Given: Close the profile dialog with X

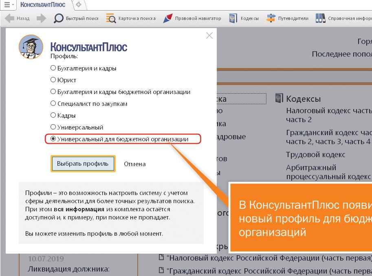Looking at the screenshot, I should point(209,35).
